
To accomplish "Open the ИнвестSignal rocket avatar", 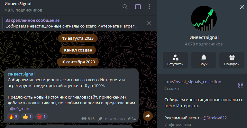I will tap(204, 19).
